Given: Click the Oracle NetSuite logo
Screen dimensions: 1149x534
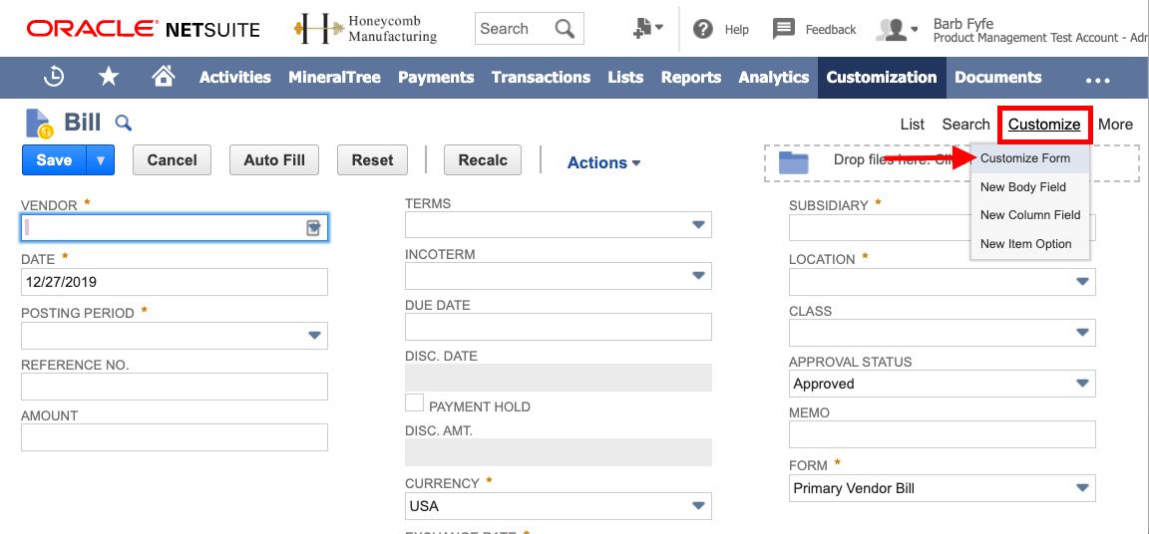Looking at the screenshot, I should (144, 29).
